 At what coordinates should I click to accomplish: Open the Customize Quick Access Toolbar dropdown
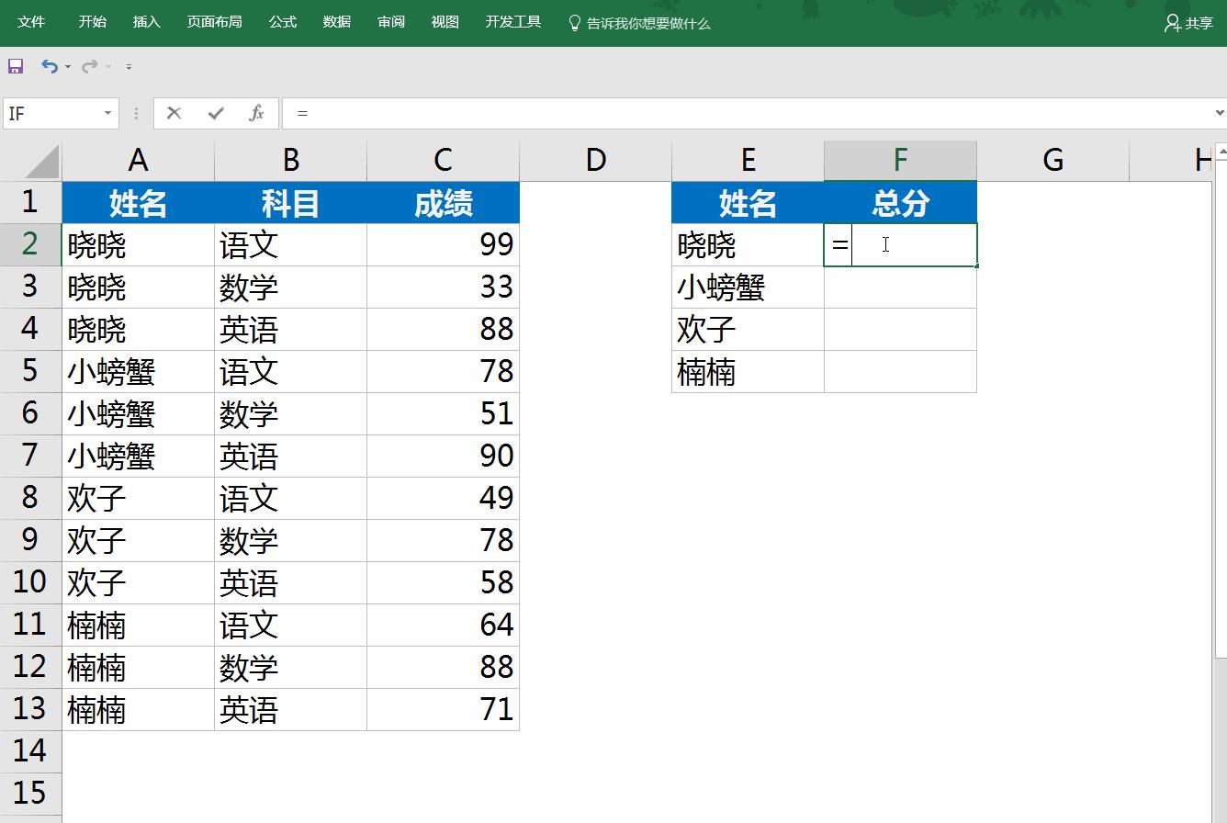coord(129,65)
